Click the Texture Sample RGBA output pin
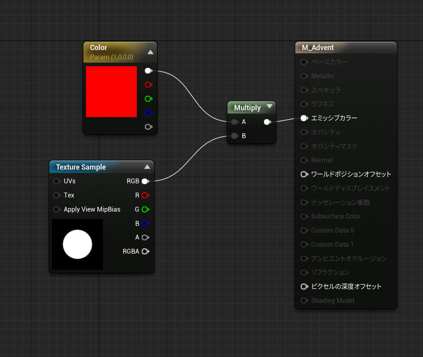The image size is (423, 357). (145, 252)
